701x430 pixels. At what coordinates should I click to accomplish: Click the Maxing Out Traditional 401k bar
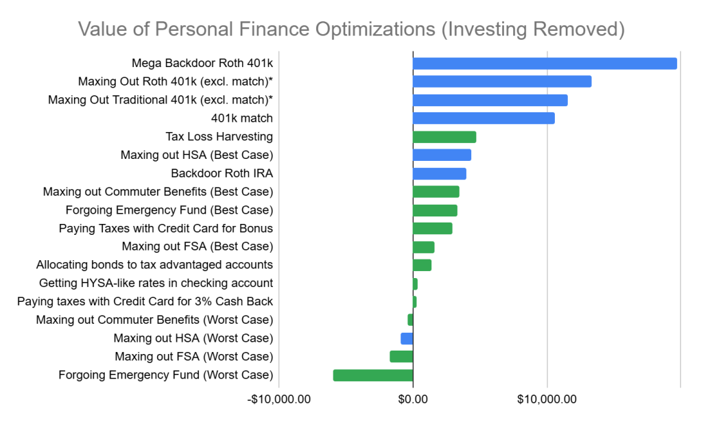coord(490,100)
